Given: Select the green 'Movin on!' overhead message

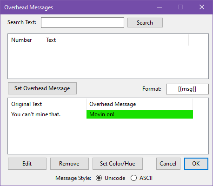Looking at the screenshot, I should [140, 114].
